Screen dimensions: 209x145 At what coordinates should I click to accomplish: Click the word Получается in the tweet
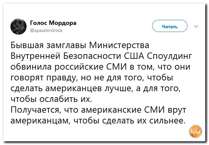click(35, 110)
